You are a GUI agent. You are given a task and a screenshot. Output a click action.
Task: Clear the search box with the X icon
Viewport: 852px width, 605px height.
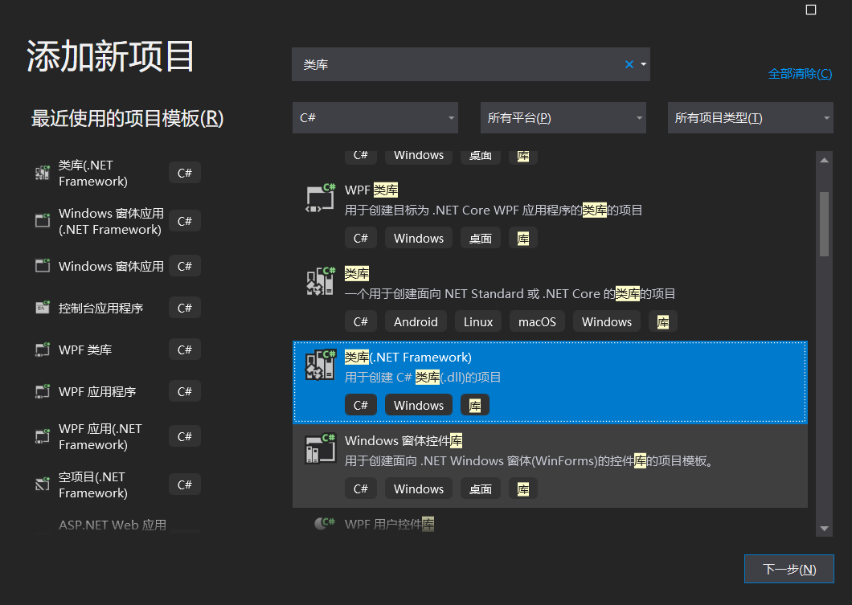pos(629,64)
